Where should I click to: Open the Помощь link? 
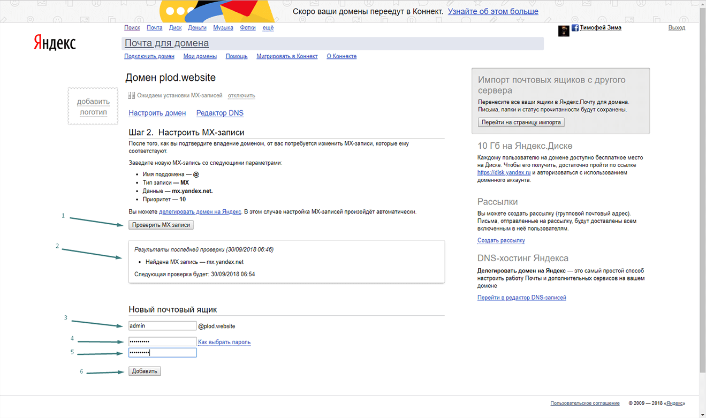237,56
